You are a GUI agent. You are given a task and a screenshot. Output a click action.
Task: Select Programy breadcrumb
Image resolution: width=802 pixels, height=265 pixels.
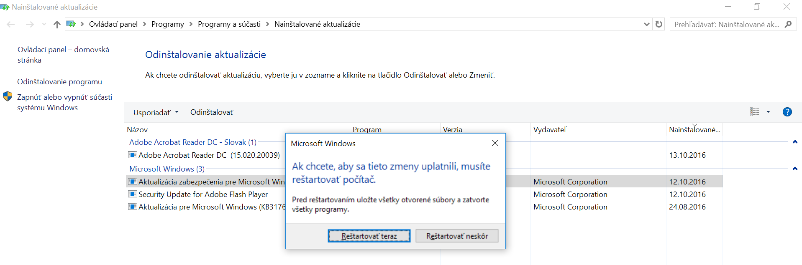(x=168, y=24)
